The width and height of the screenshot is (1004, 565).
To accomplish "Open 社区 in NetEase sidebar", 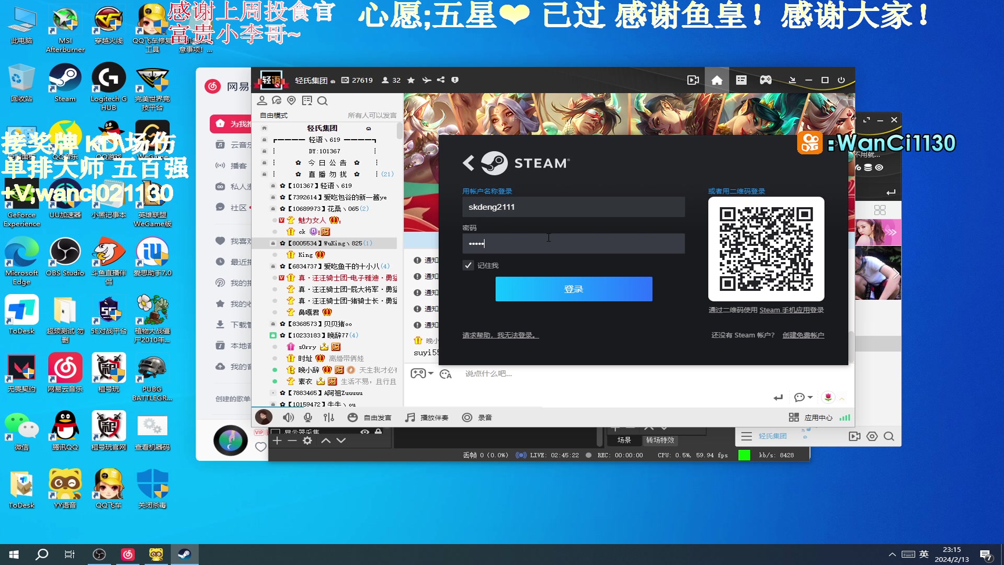I will click(232, 207).
